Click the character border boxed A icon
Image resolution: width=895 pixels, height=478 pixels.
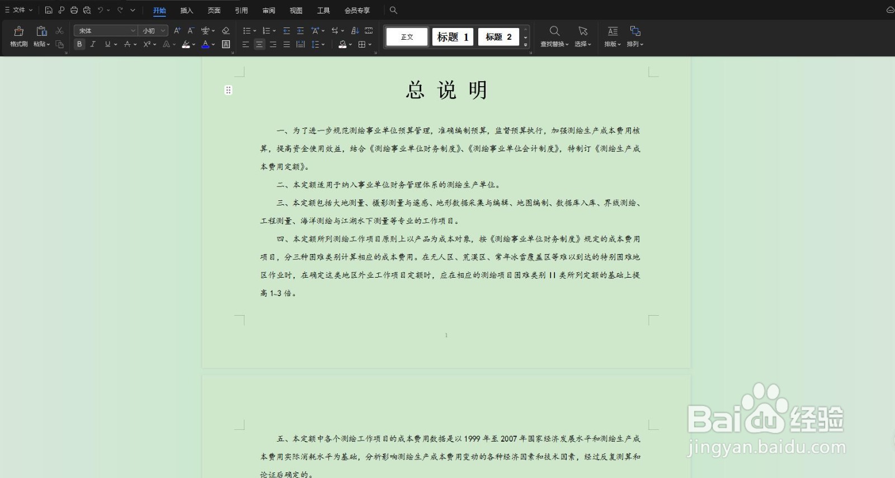pos(226,44)
